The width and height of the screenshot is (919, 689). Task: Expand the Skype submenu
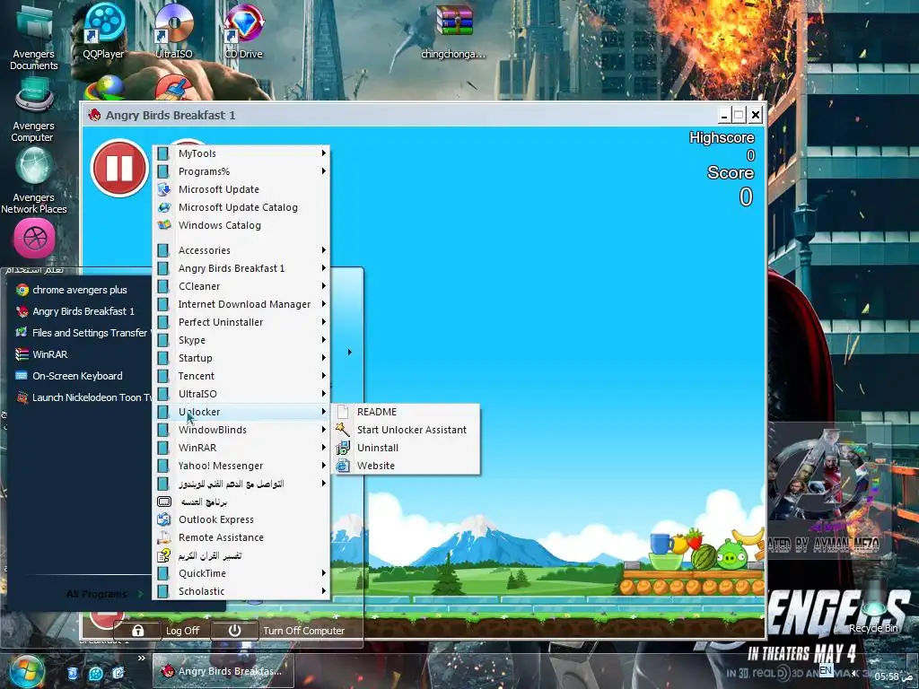241,340
